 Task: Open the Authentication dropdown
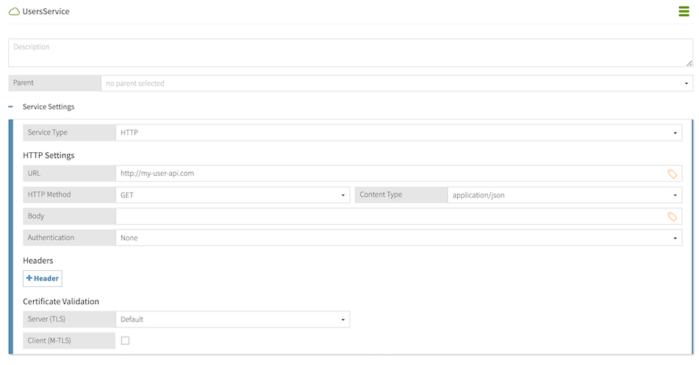[x=398, y=238]
